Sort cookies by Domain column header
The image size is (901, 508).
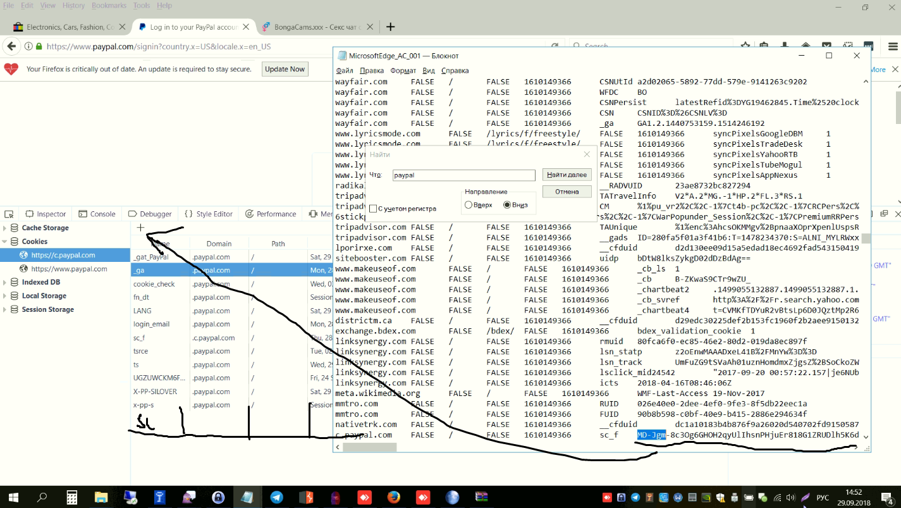pyautogui.click(x=219, y=244)
